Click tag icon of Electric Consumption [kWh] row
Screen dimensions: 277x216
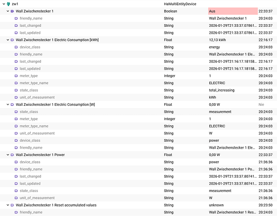coord(12,40)
